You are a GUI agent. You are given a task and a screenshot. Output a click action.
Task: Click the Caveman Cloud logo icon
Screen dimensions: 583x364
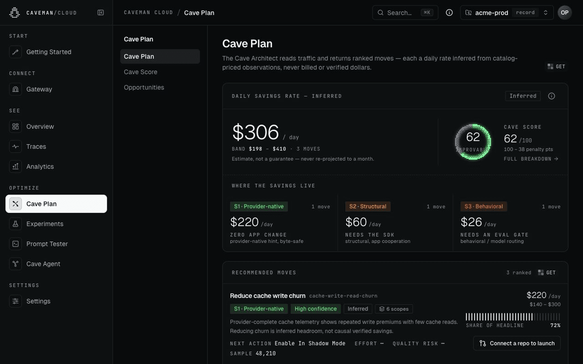click(15, 13)
